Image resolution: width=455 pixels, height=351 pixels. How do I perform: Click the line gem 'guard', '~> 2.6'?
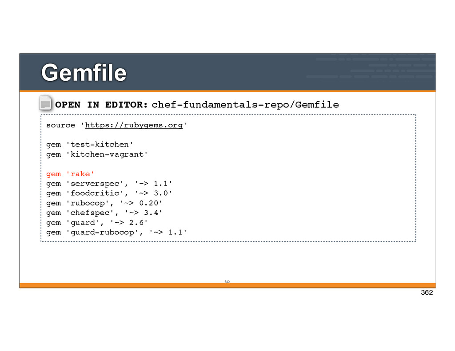pos(97,223)
